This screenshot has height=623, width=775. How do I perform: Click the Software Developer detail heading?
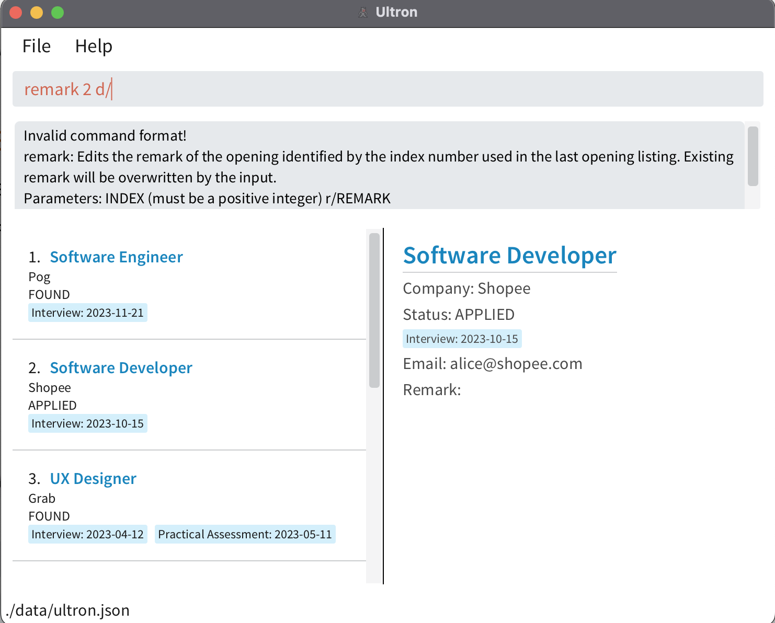pyautogui.click(x=509, y=256)
